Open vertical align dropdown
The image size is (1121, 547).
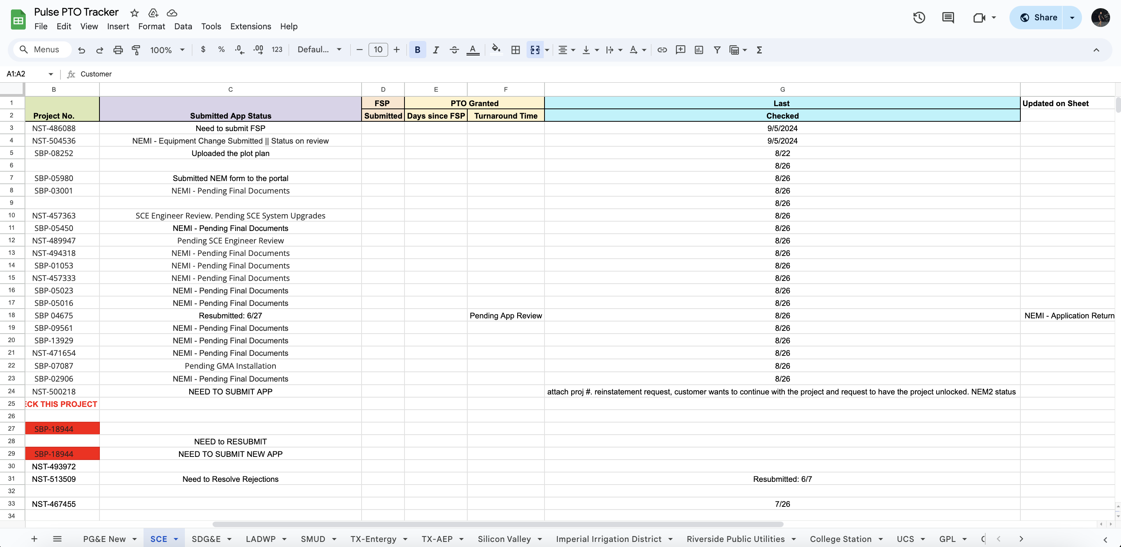click(x=591, y=50)
